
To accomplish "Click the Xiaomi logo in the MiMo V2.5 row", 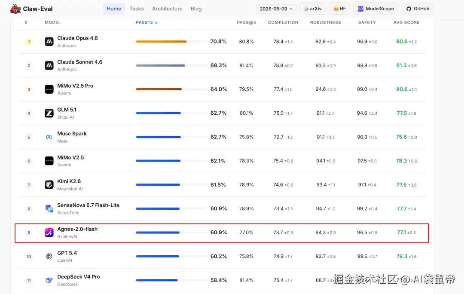I will [49, 161].
